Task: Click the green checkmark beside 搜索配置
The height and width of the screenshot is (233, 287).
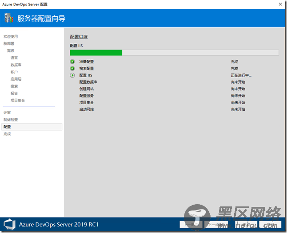Action: 72,68
